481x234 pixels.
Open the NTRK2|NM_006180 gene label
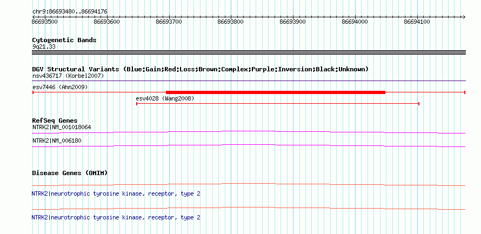click(x=57, y=141)
